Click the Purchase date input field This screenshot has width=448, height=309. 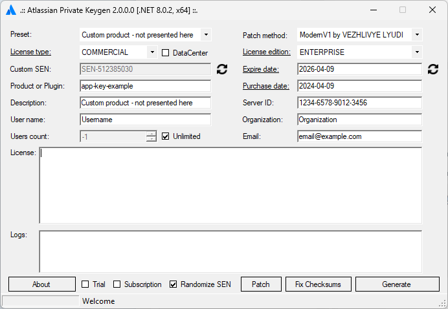359,86
